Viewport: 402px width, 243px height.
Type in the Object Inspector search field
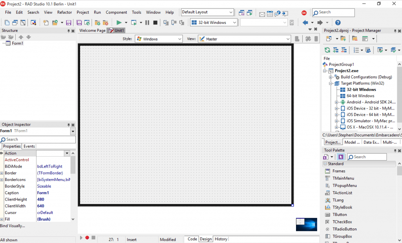pyautogui.click(x=37, y=139)
